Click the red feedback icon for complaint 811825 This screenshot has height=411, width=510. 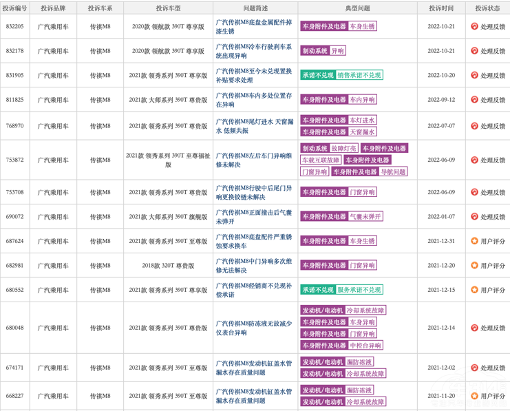click(474, 100)
